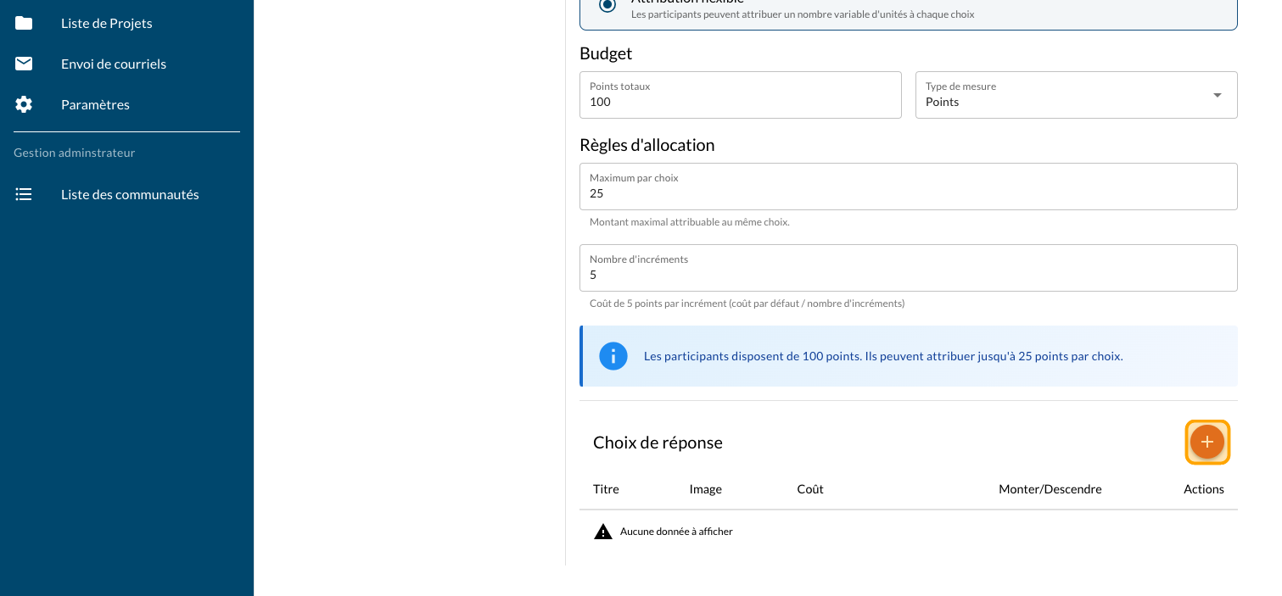
Task: Click the Image column header
Action: [x=706, y=489]
